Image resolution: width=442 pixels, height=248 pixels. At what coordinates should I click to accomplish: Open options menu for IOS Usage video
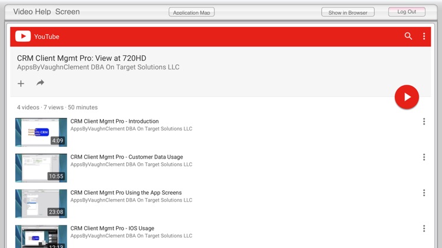coord(424,229)
